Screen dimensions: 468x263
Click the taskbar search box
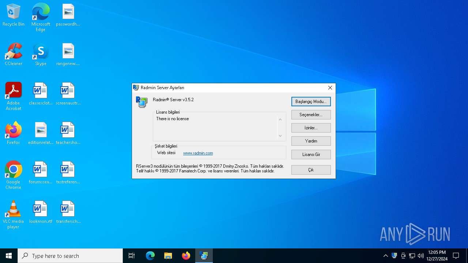click(70, 256)
